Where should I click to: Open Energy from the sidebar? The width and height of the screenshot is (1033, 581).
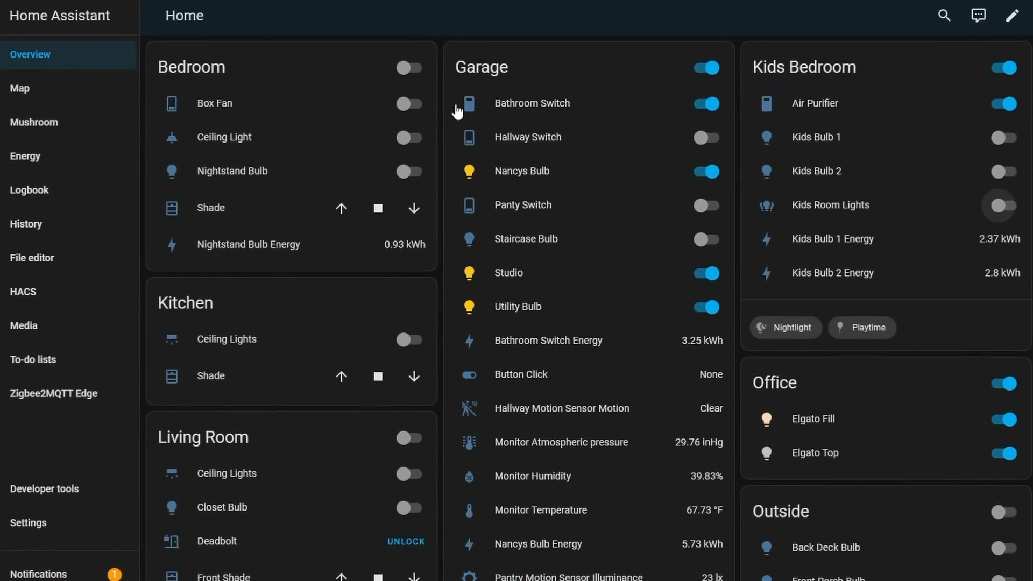coord(25,156)
